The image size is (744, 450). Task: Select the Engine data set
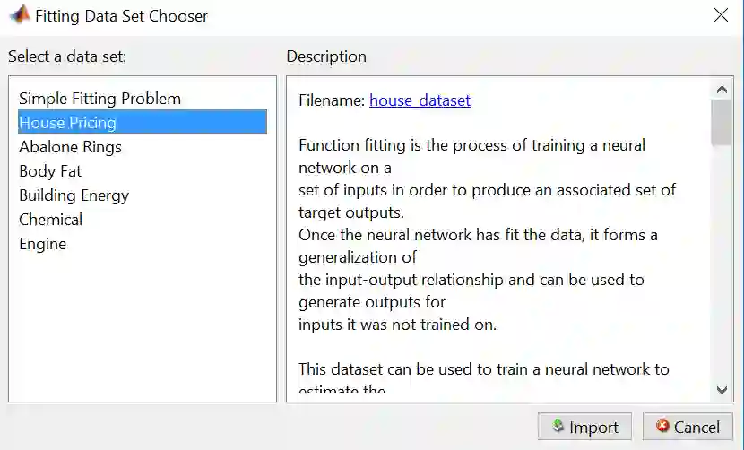(42, 244)
